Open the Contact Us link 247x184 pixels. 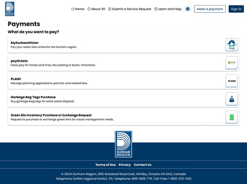(142, 165)
